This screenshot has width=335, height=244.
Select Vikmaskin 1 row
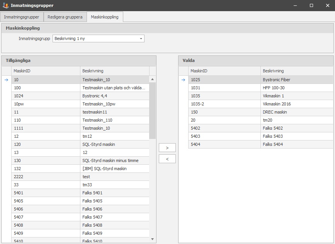pos(261,96)
